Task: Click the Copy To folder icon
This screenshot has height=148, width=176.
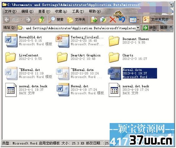Action: pyautogui.click(x=103, y=20)
